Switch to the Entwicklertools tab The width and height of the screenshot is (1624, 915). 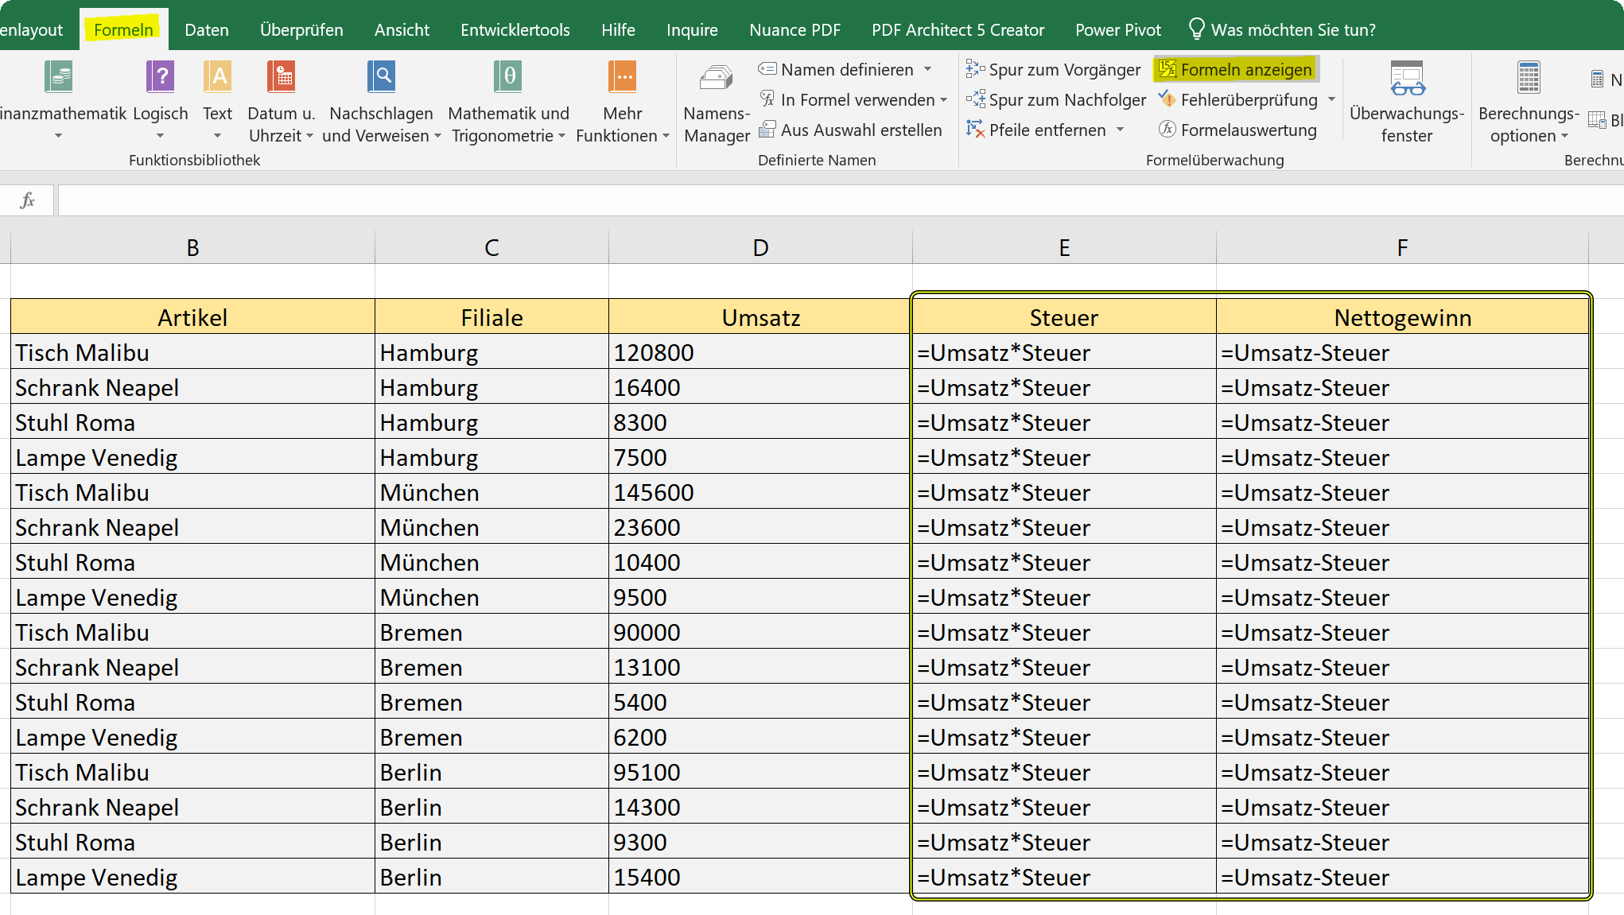click(515, 29)
